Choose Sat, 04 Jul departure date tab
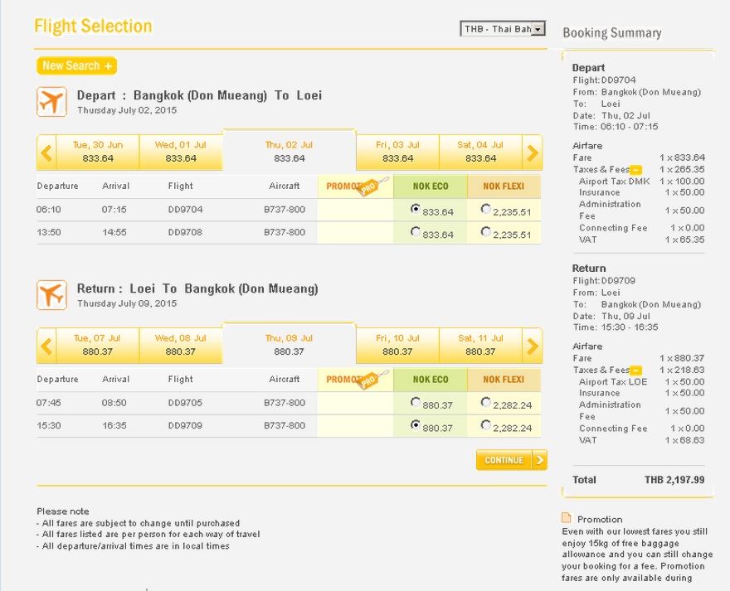 (x=480, y=153)
